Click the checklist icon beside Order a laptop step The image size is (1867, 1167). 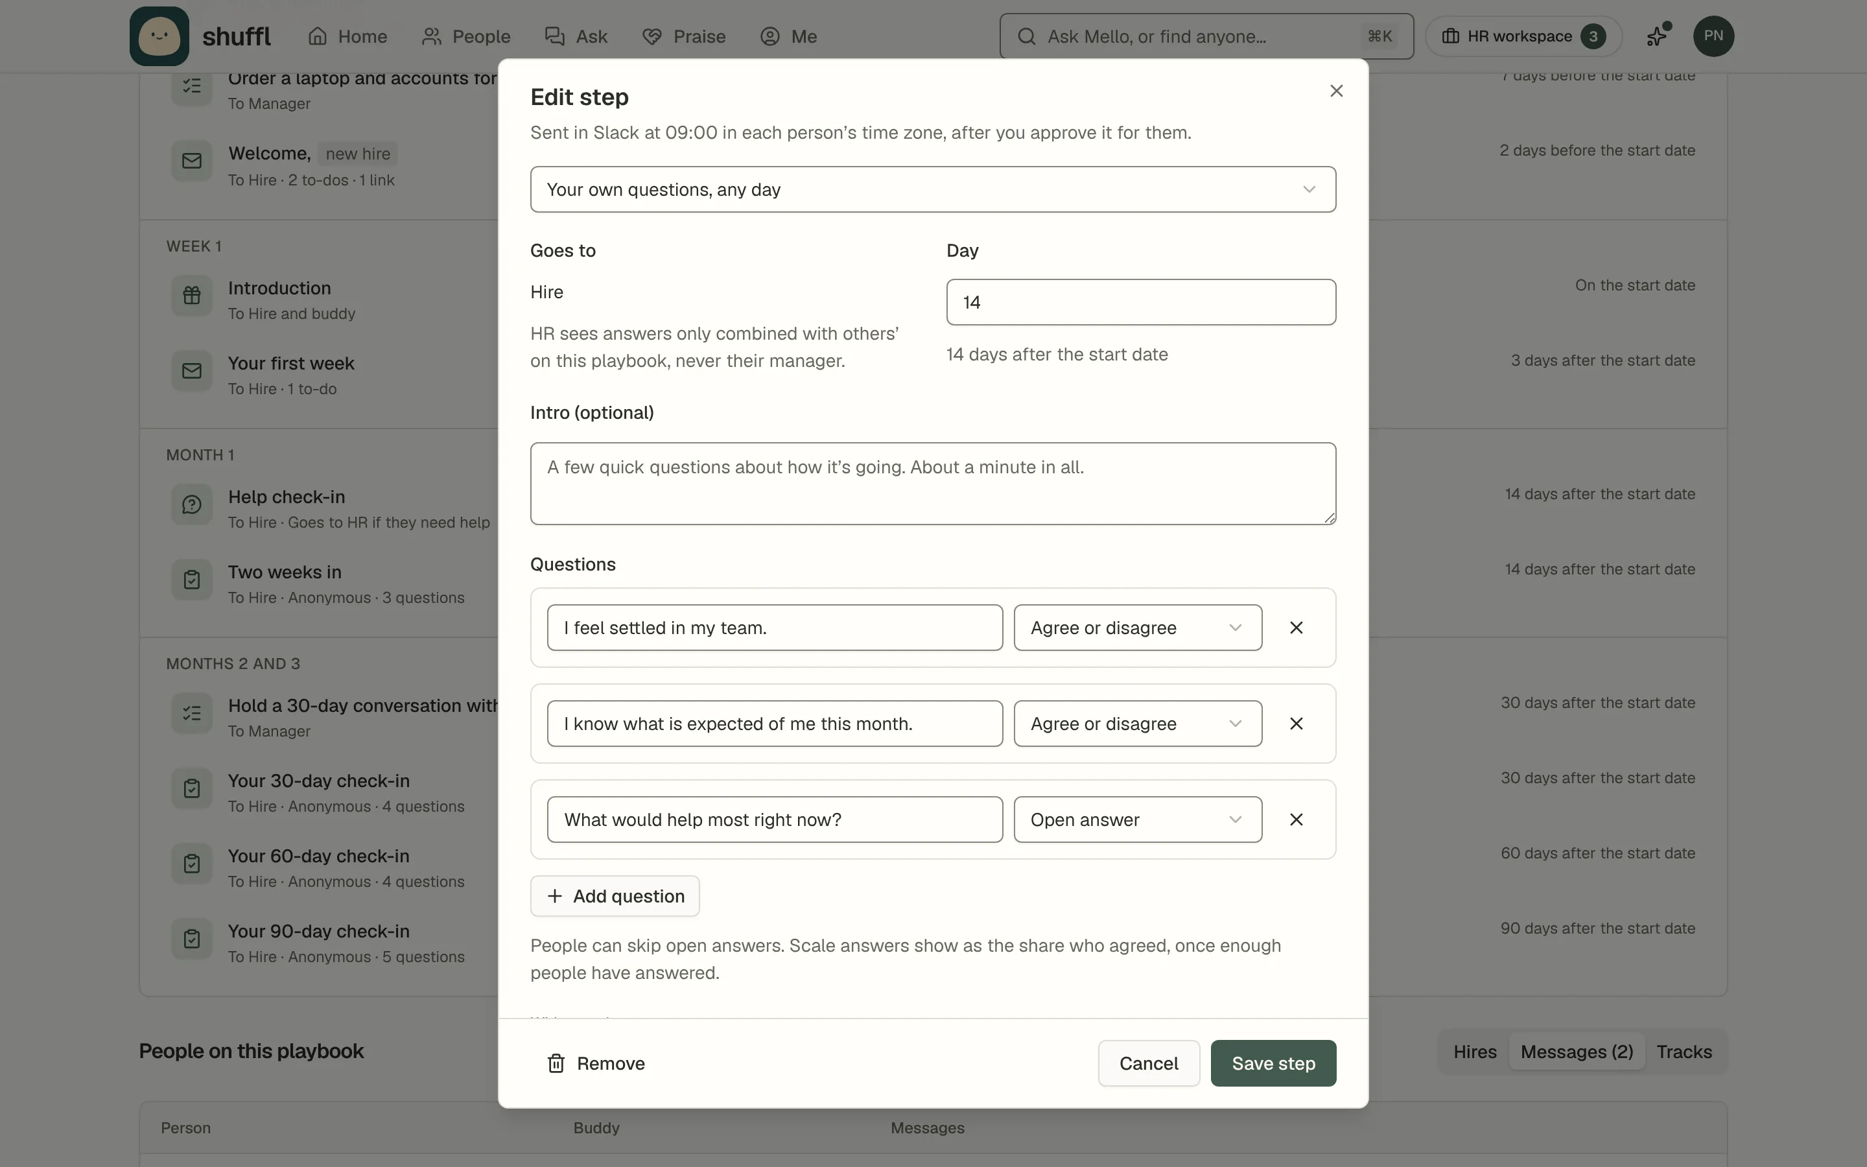191,86
